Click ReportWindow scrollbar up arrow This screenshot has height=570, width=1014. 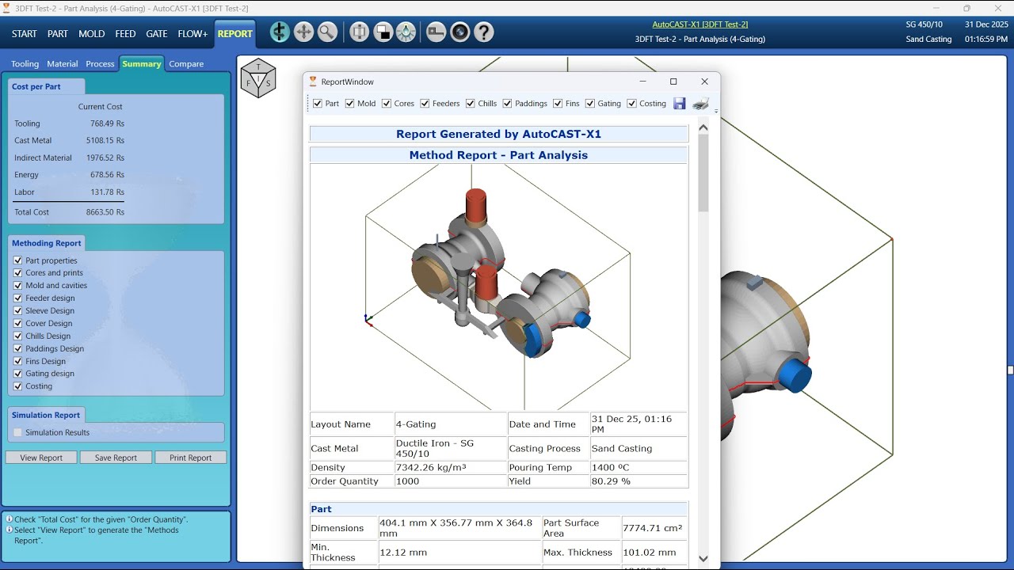pyautogui.click(x=703, y=127)
